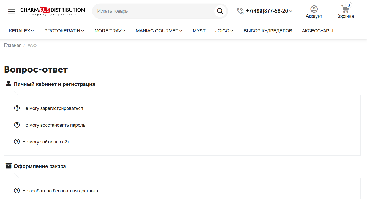
Task: Click the phone handset icon
Action: [x=240, y=11]
